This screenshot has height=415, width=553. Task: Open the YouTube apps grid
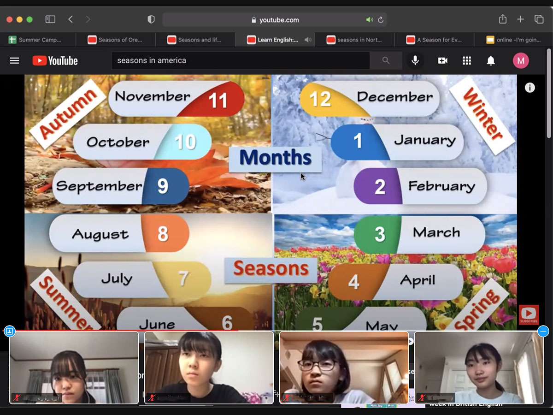pyautogui.click(x=466, y=60)
